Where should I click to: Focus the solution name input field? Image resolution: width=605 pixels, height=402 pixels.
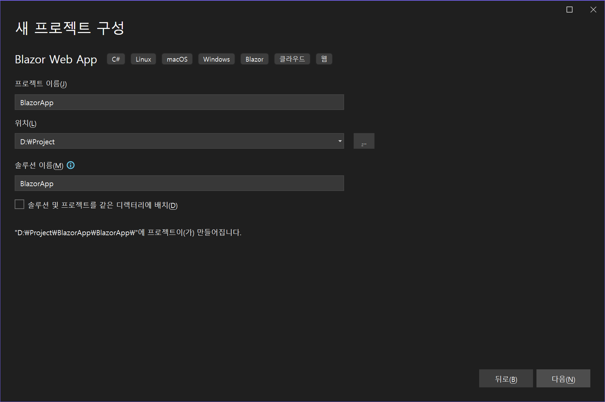click(179, 183)
